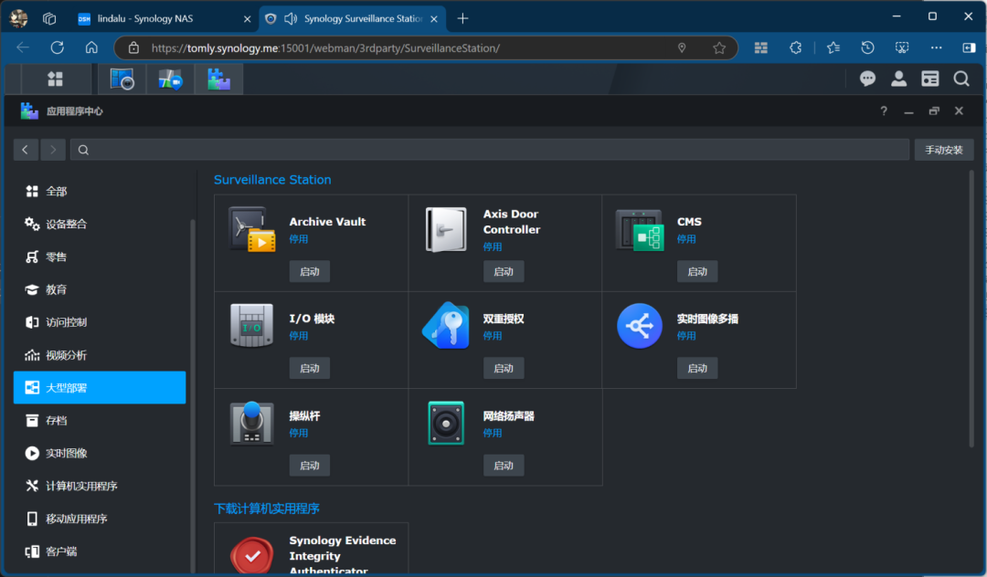987x577 pixels.
Task: Select the 实时图像 category
Action: [100, 453]
